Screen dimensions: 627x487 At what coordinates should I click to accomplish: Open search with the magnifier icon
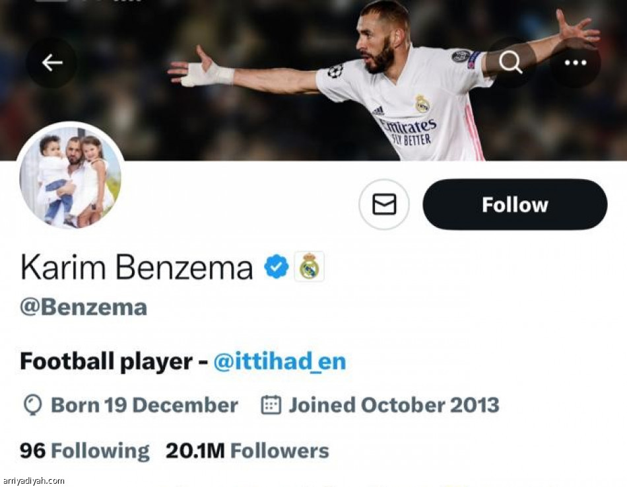tap(510, 63)
